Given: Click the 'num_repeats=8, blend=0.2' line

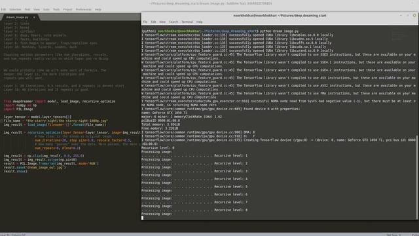Looking at the screenshot, I should pyautogui.click(x=57, y=148).
